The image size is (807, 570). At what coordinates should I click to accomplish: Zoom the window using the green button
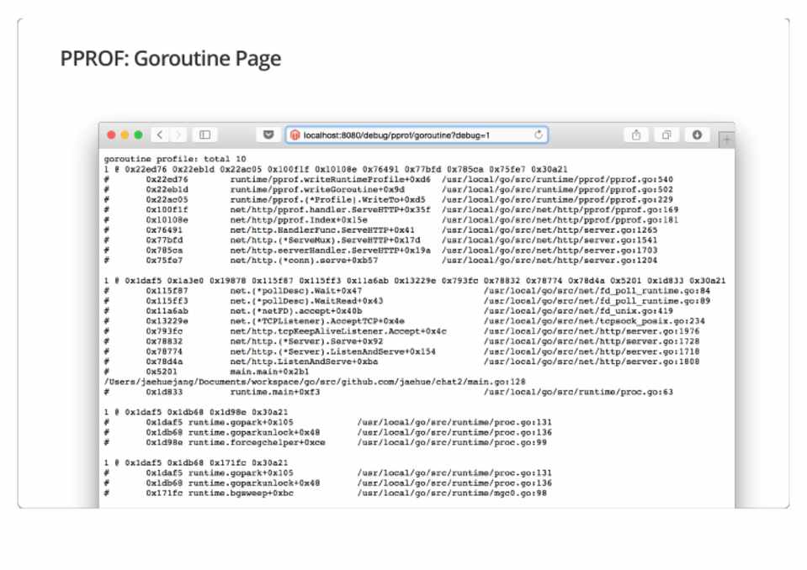pos(139,135)
